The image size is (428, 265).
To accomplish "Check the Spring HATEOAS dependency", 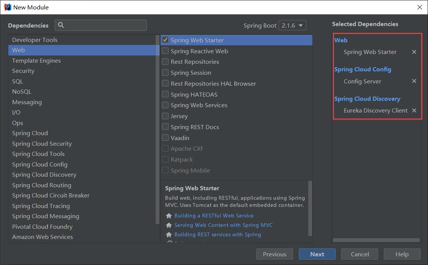I will 165,94.
